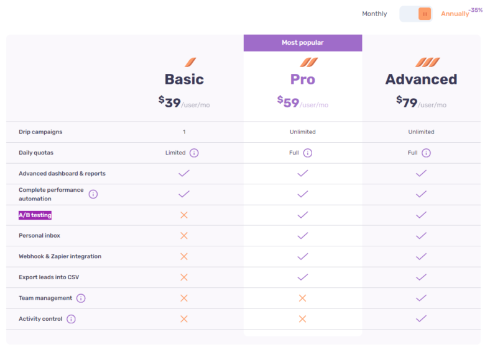
Task: Click the Basic plan single-stripe logo icon
Action: click(190, 62)
